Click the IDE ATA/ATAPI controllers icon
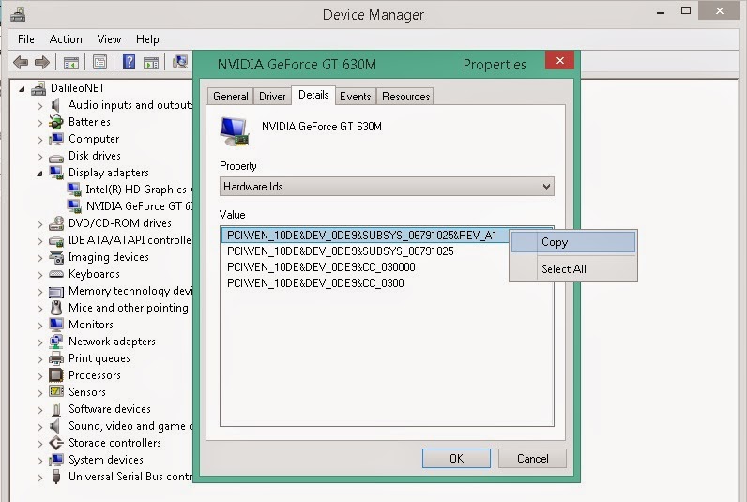The image size is (747, 502). coord(55,240)
